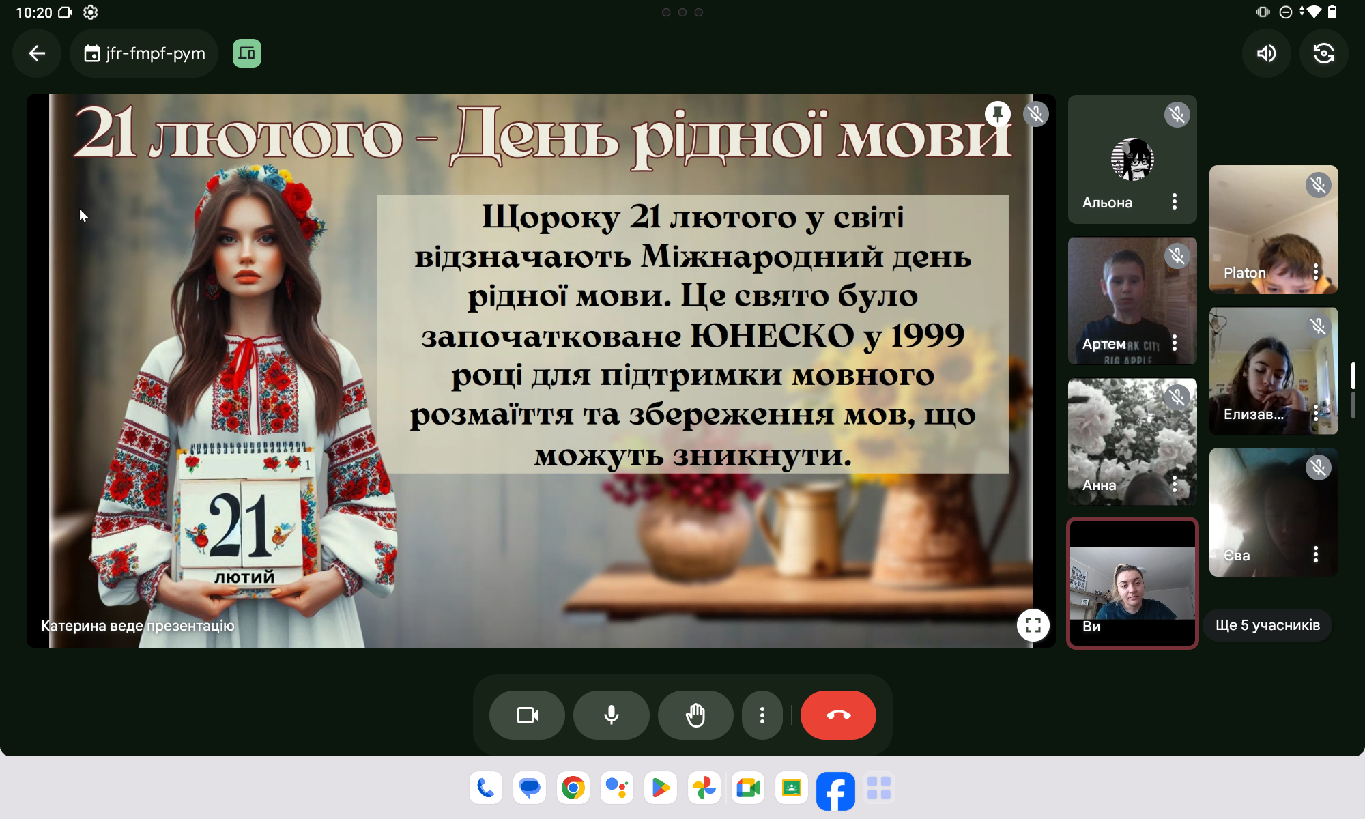Viewport: 1365px width, 819px height.
Task: Switch the audio output speaker
Action: click(x=1266, y=53)
